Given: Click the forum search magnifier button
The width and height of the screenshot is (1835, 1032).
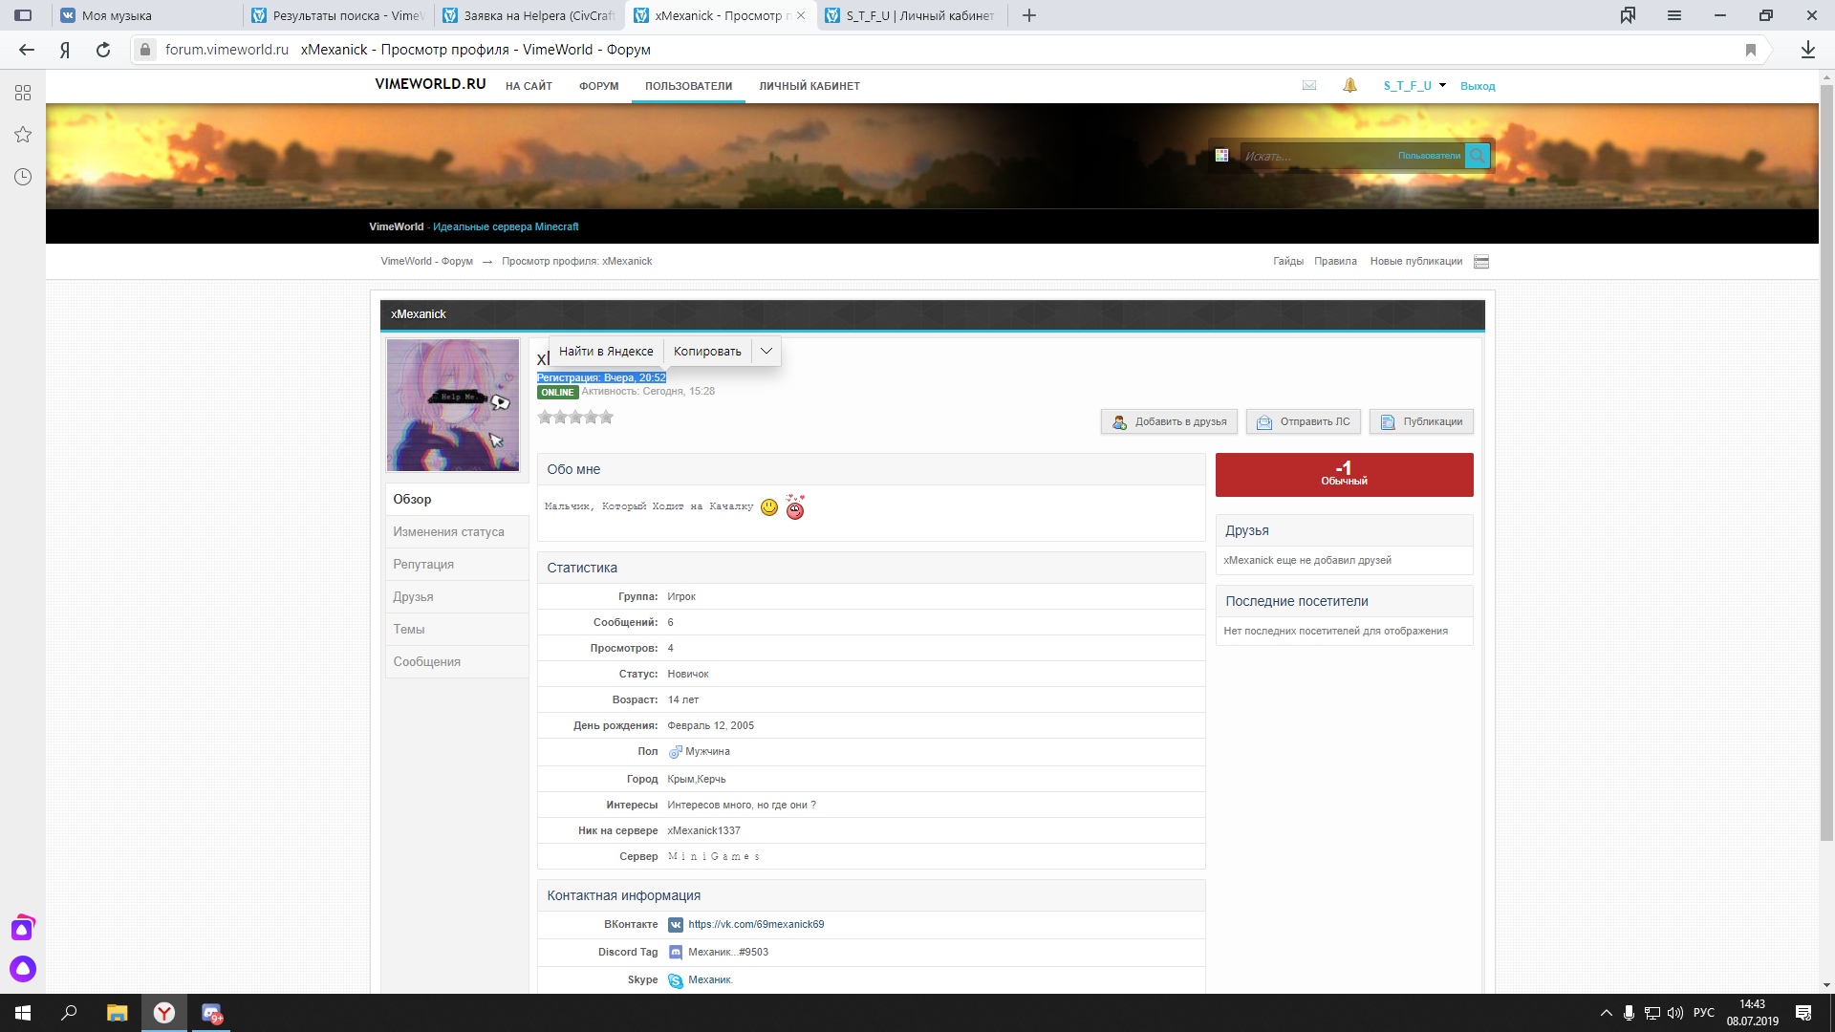Looking at the screenshot, I should coord(1478,156).
